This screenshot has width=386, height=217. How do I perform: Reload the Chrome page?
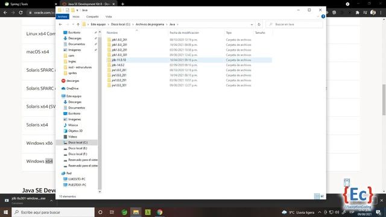(21, 13)
